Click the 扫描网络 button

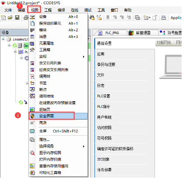pyautogui.click(x=164, y=43)
